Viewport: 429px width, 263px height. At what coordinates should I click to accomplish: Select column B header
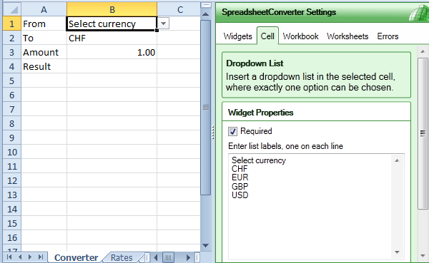pos(112,9)
